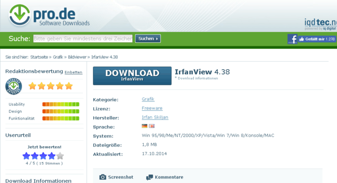Rate three stars in Userurteil
This screenshot has width=337, height=183.
pyautogui.click(x=43, y=156)
